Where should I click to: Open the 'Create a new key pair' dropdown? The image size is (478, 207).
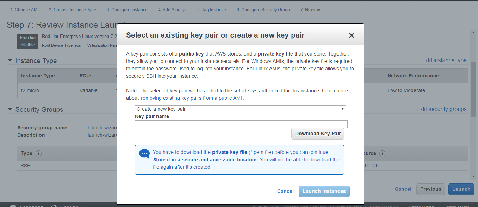240,109
